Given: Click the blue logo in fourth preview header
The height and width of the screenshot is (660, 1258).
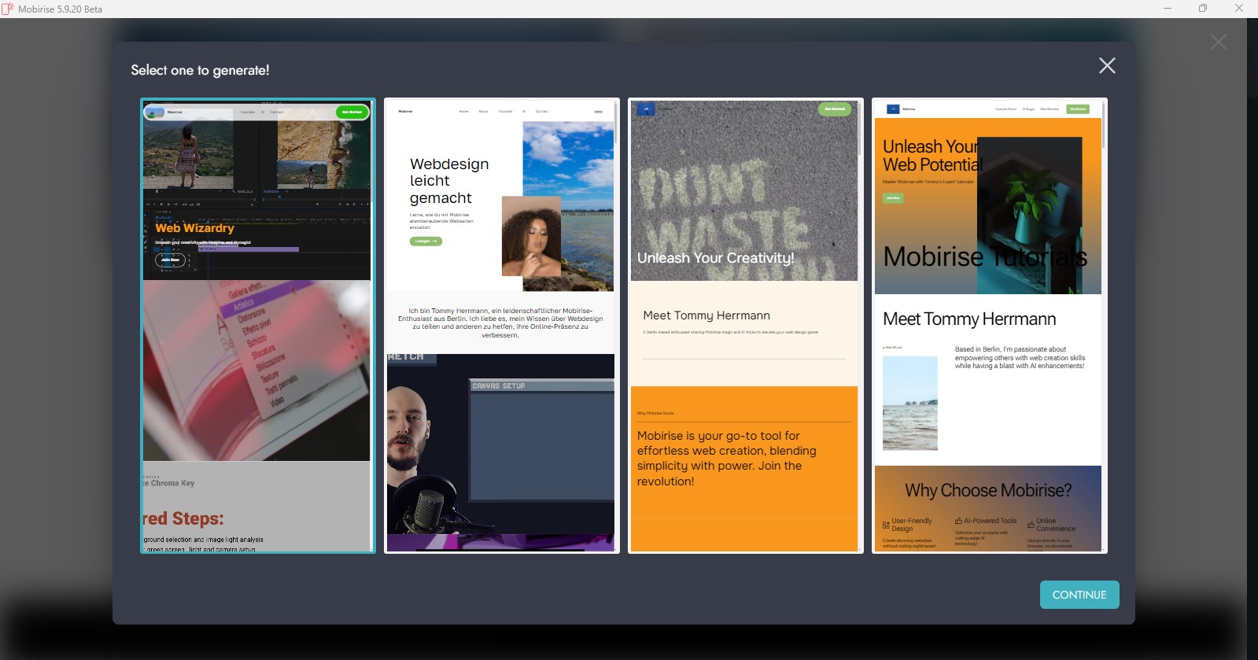Looking at the screenshot, I should [893, 109].
